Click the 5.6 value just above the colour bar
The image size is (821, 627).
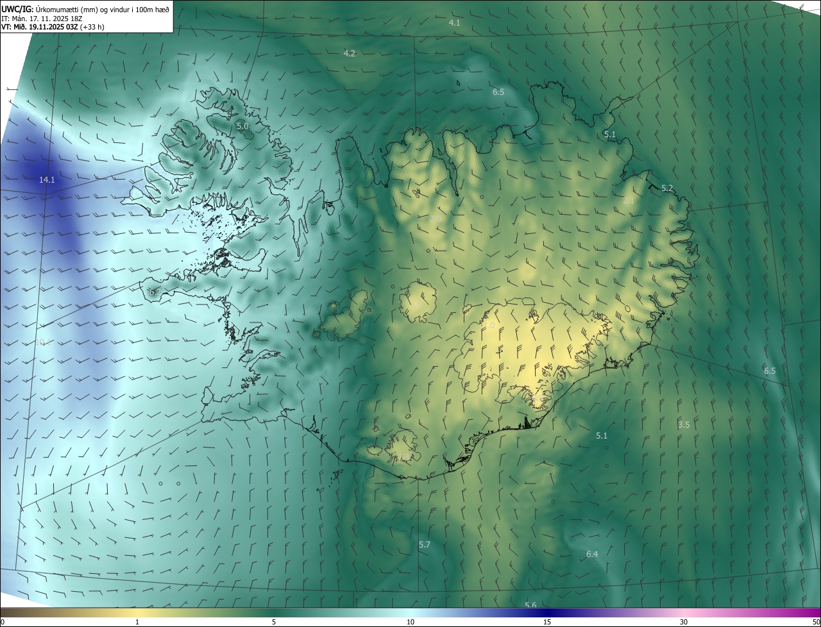click(530, 605)
